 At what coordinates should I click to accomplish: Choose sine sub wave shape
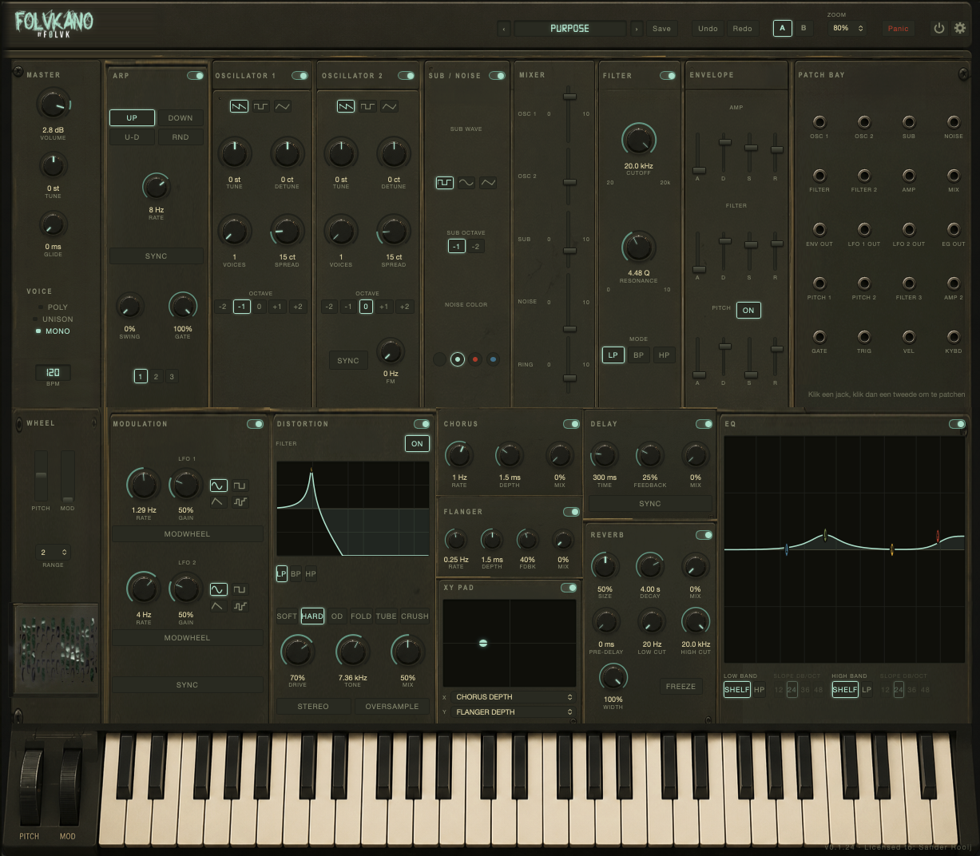click(x=466, y=183)
